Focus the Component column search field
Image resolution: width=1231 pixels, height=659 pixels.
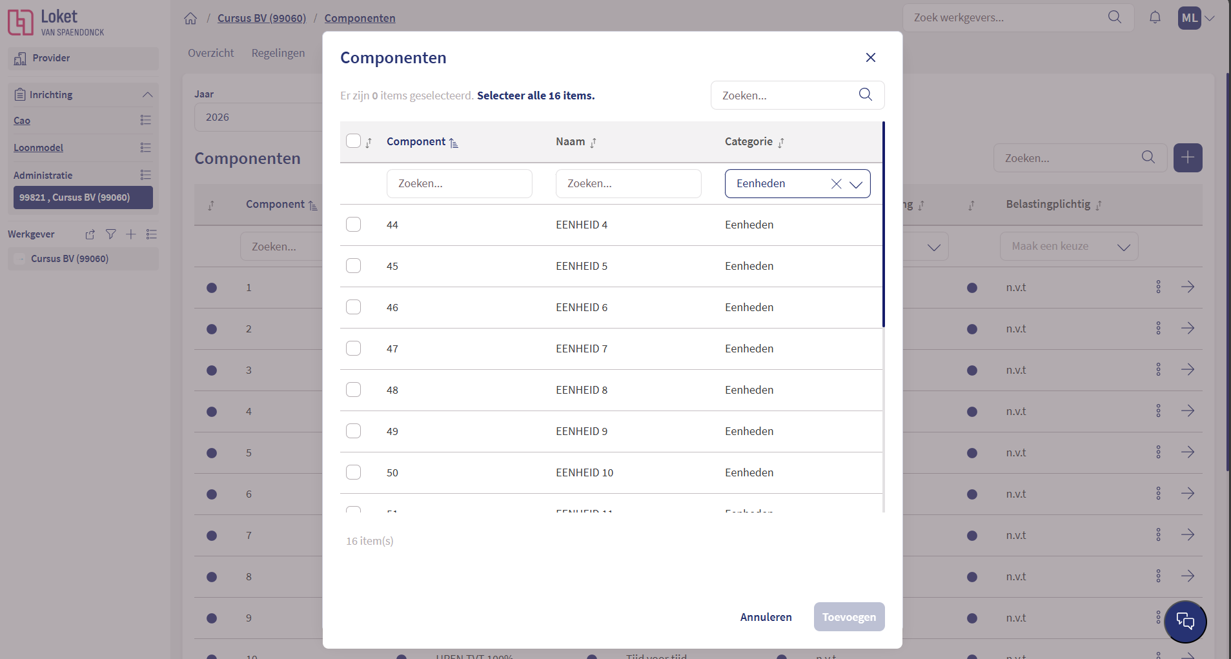(x=459, y=184)
